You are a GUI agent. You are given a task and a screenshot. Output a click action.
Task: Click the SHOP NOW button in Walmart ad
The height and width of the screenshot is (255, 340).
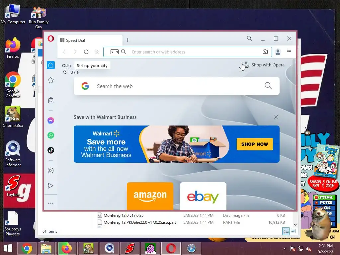[255, 144]
